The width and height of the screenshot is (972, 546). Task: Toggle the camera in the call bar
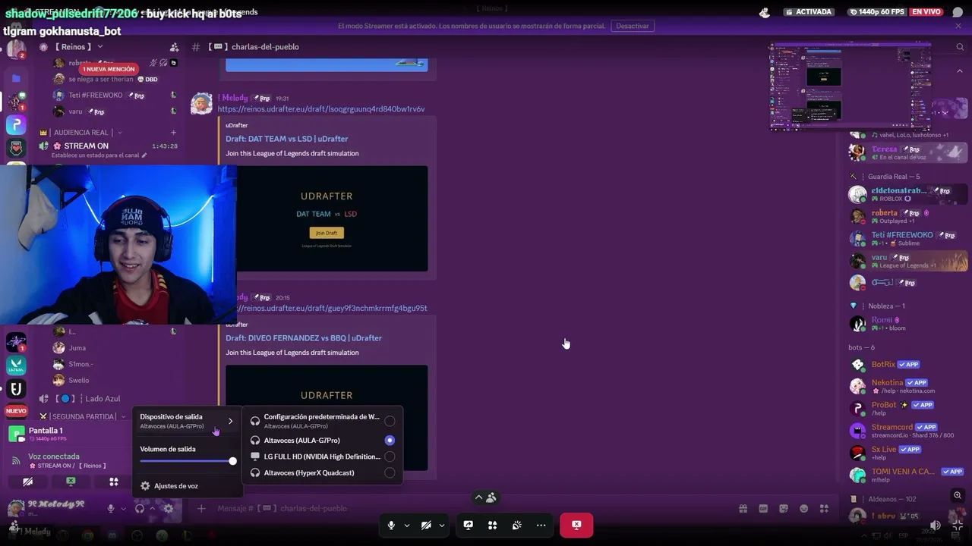pos(426,525)
